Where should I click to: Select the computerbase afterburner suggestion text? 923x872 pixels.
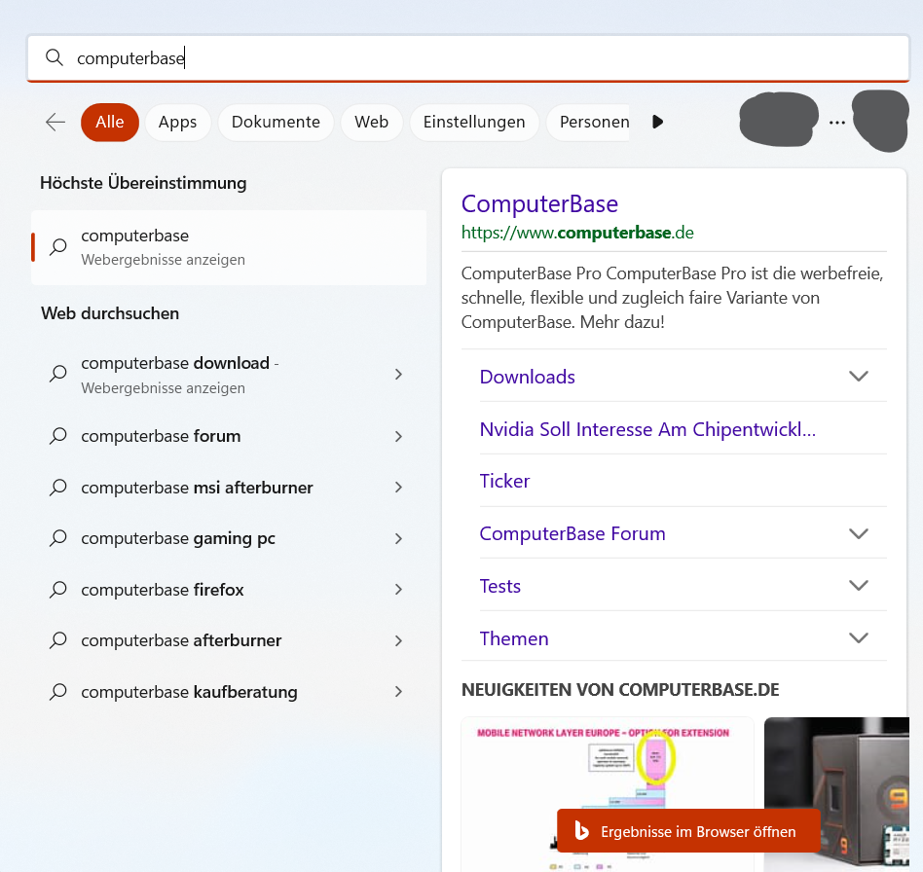pyautogui.click(x=181, y=640)
